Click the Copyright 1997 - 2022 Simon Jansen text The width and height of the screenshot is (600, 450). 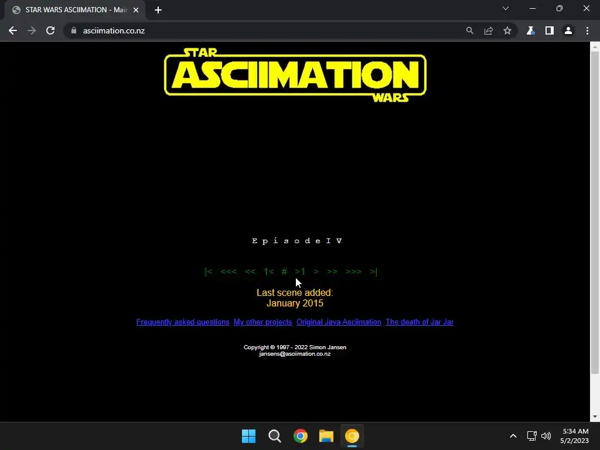[x=295, y=347]
